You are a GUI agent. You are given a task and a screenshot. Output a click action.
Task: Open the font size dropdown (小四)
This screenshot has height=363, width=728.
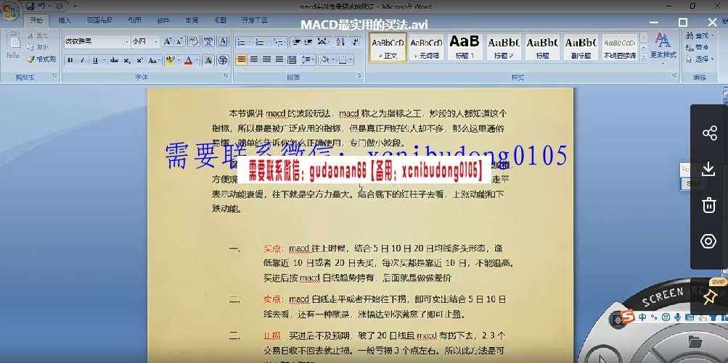(157, 42)
